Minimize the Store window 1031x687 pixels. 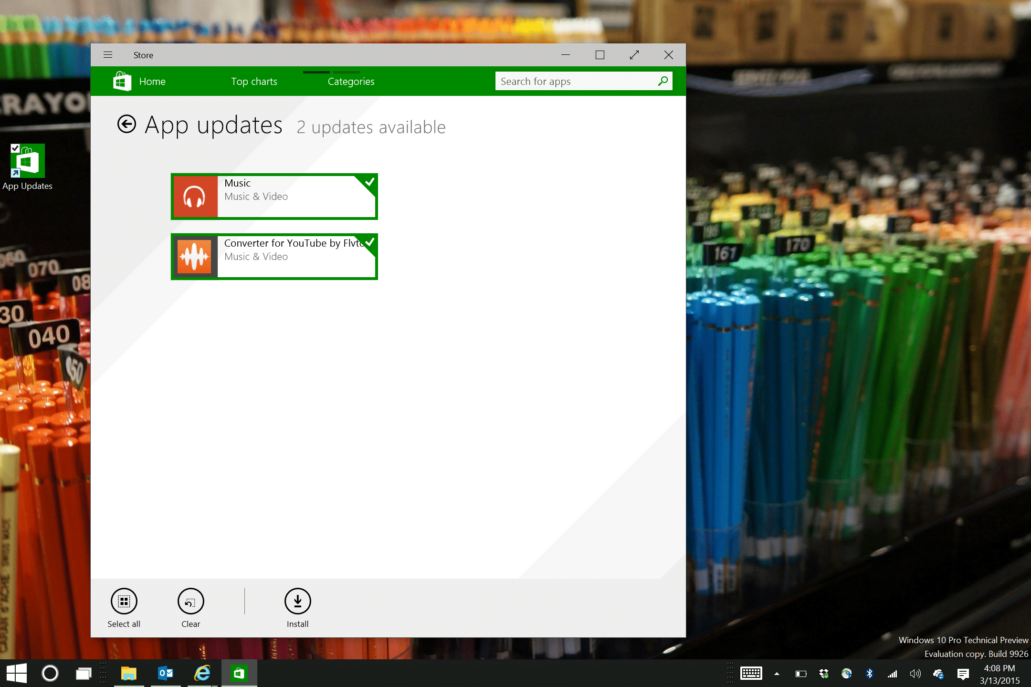pyautogui.click(x=566, y=55)
